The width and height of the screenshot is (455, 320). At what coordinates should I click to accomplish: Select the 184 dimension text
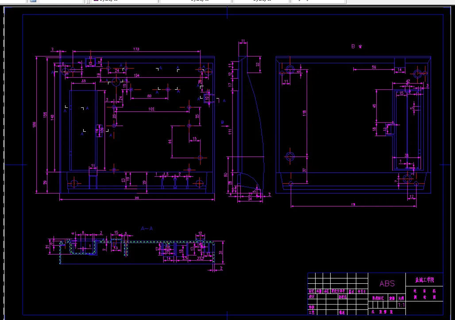tap(136, 76)
